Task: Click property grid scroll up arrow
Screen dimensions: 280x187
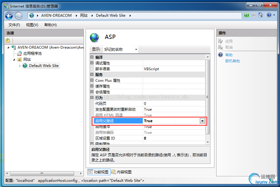Action: pos(207,57)
